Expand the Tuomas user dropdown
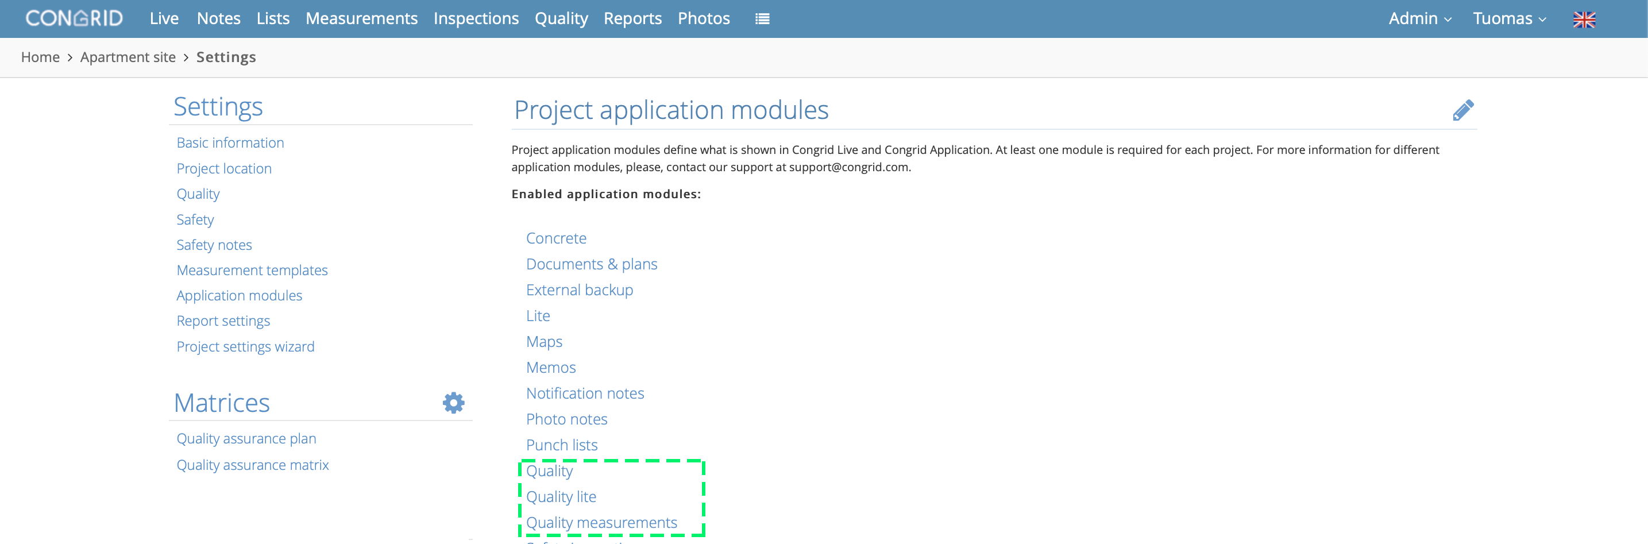 pyautogui.click(x=1509, y=18)
